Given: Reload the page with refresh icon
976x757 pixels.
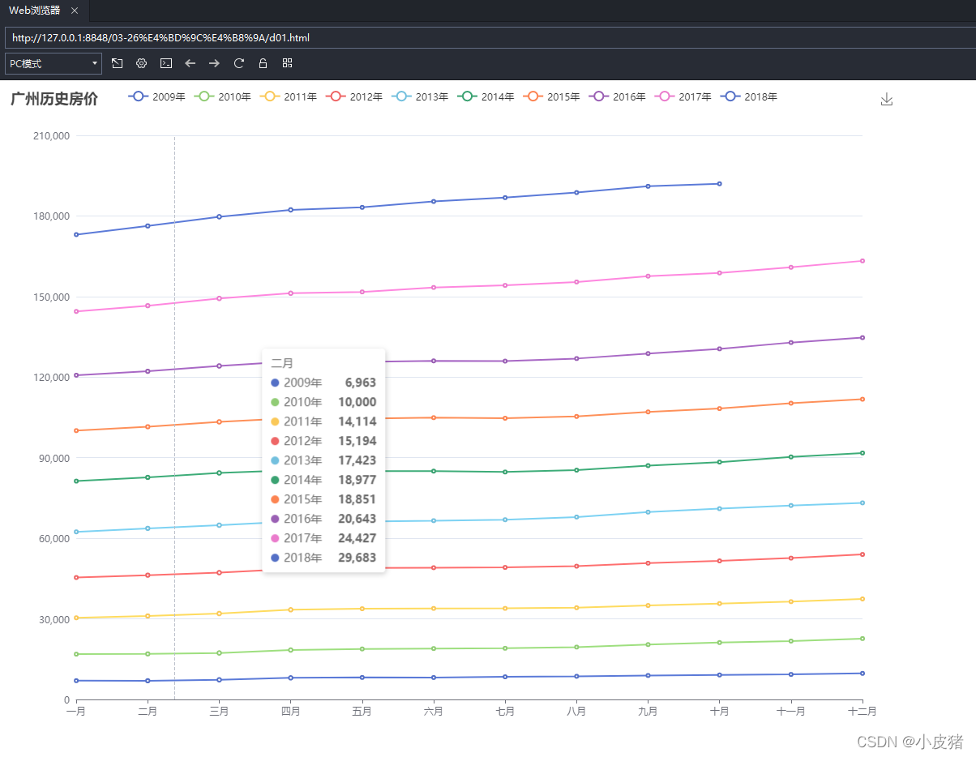Looking at the screenshot, I should tap(238, 63).
